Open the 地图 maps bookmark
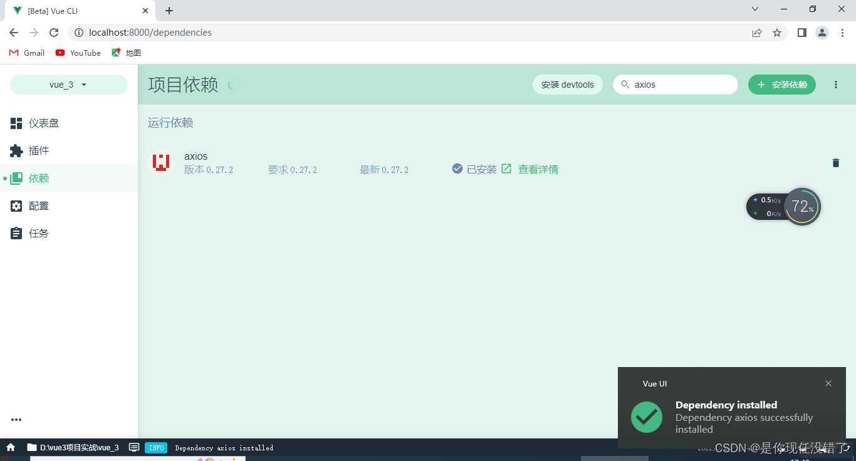 (126, 53)
